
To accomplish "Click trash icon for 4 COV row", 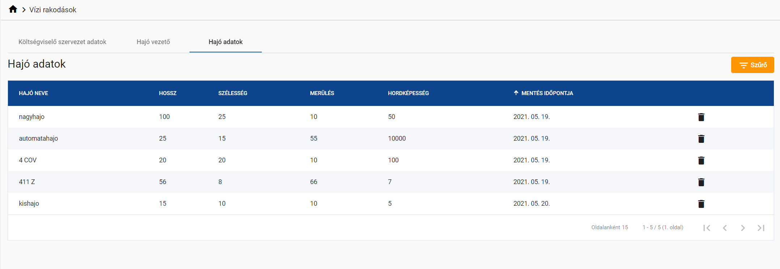I will coord(701,160).
